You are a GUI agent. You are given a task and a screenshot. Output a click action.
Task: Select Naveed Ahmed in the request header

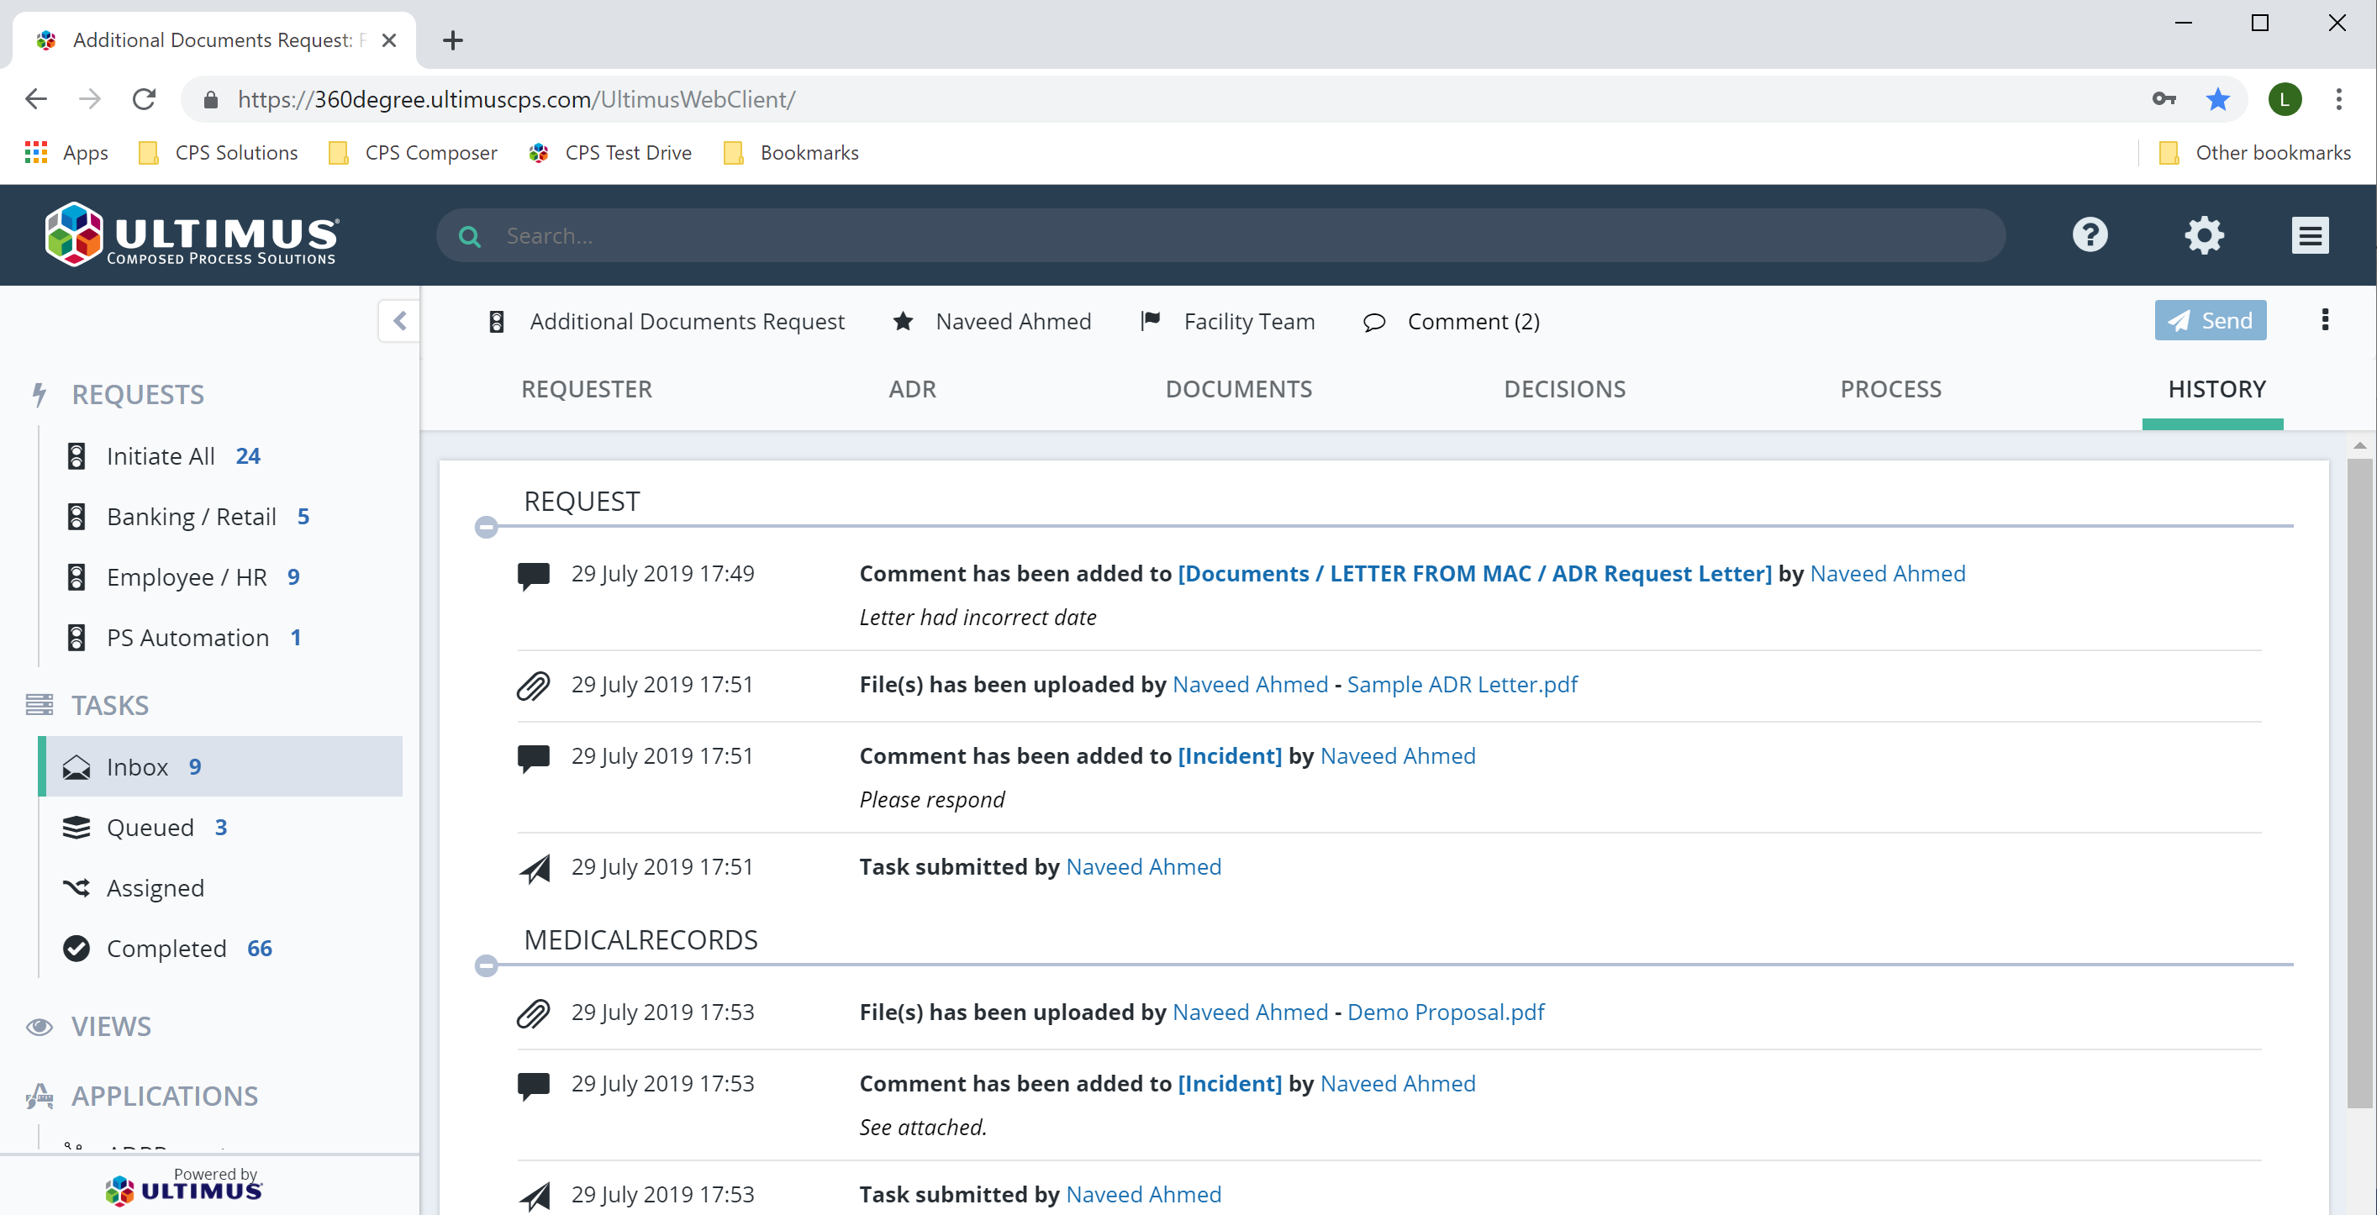(x=1013, y=321)
